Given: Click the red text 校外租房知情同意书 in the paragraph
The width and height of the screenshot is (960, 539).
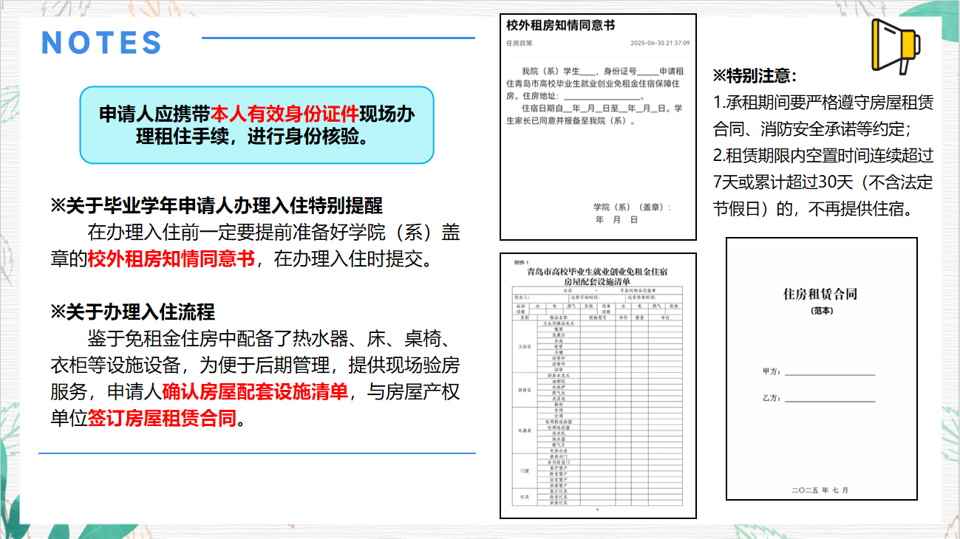Looking at the screenshot, I should pyautogui.click(x=171, y=259).
